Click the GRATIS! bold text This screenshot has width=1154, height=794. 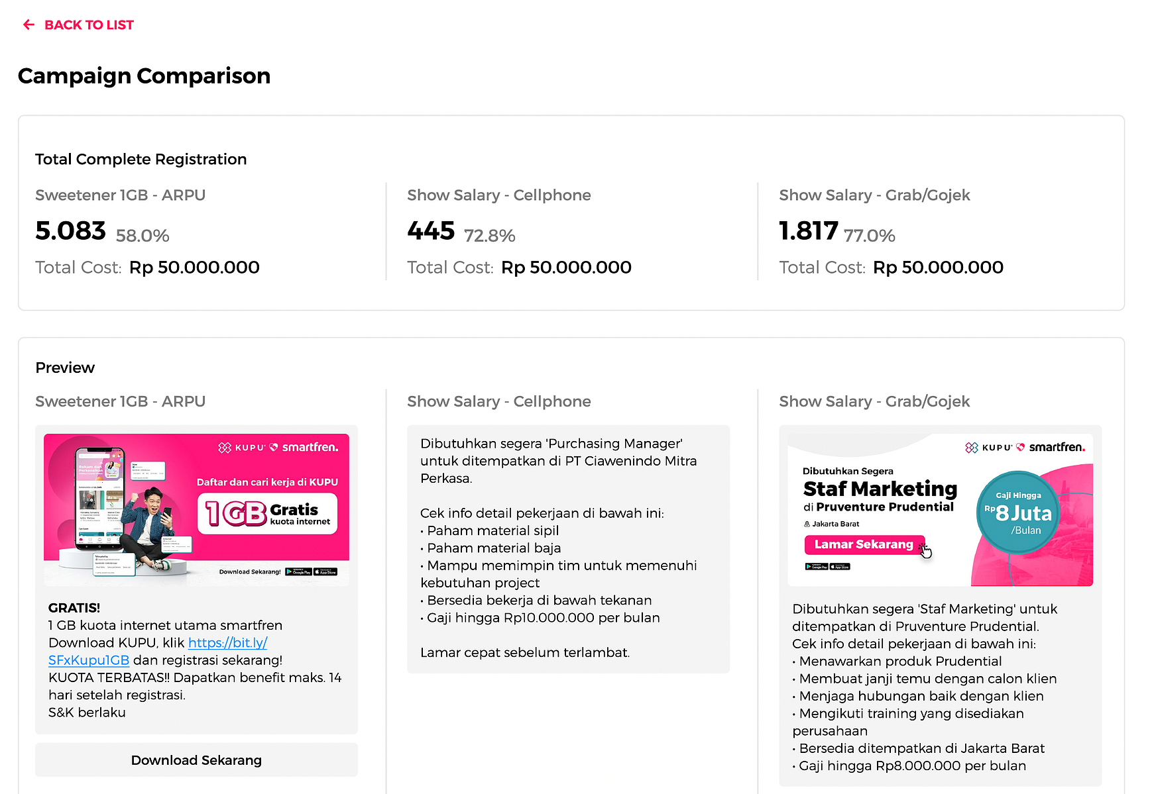[74, 608]
